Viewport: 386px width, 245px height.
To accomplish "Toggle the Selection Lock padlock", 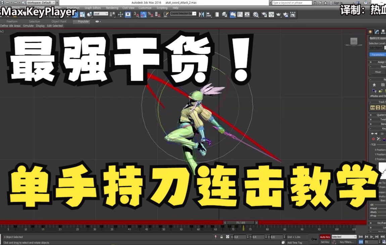I will tap(222, 237).
